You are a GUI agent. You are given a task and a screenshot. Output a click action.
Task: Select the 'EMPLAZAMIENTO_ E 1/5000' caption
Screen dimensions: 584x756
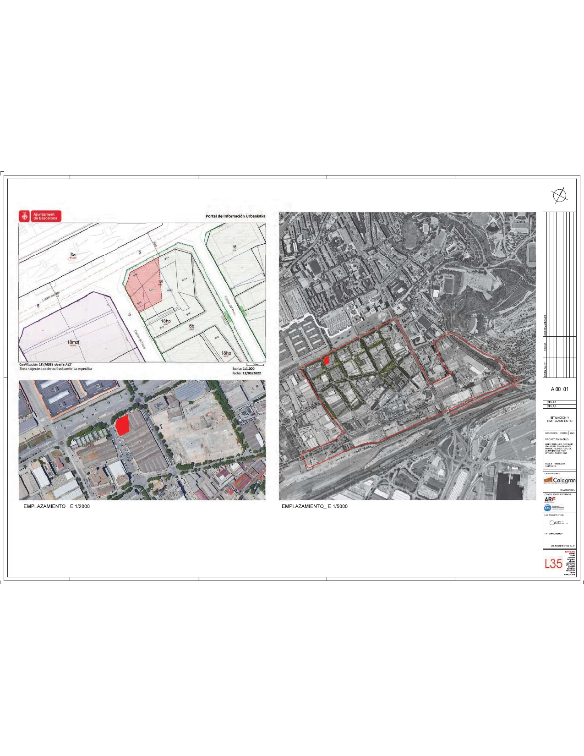(x=315, y=506)
